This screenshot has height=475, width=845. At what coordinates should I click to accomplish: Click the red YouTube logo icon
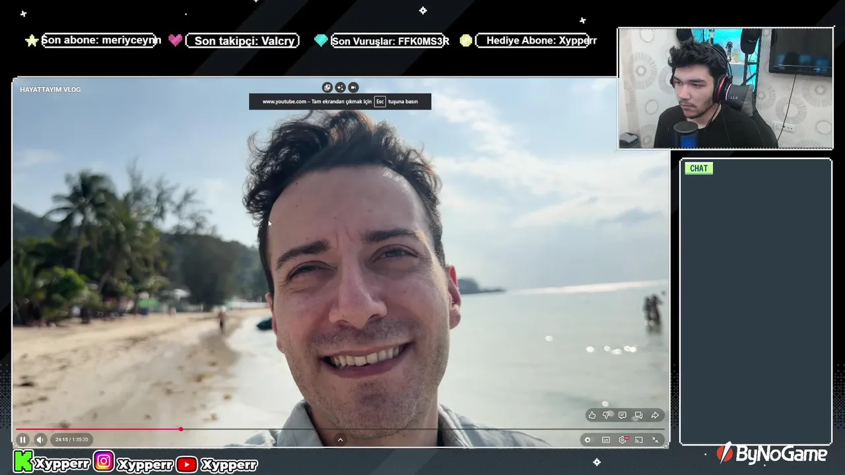(187, 464)
